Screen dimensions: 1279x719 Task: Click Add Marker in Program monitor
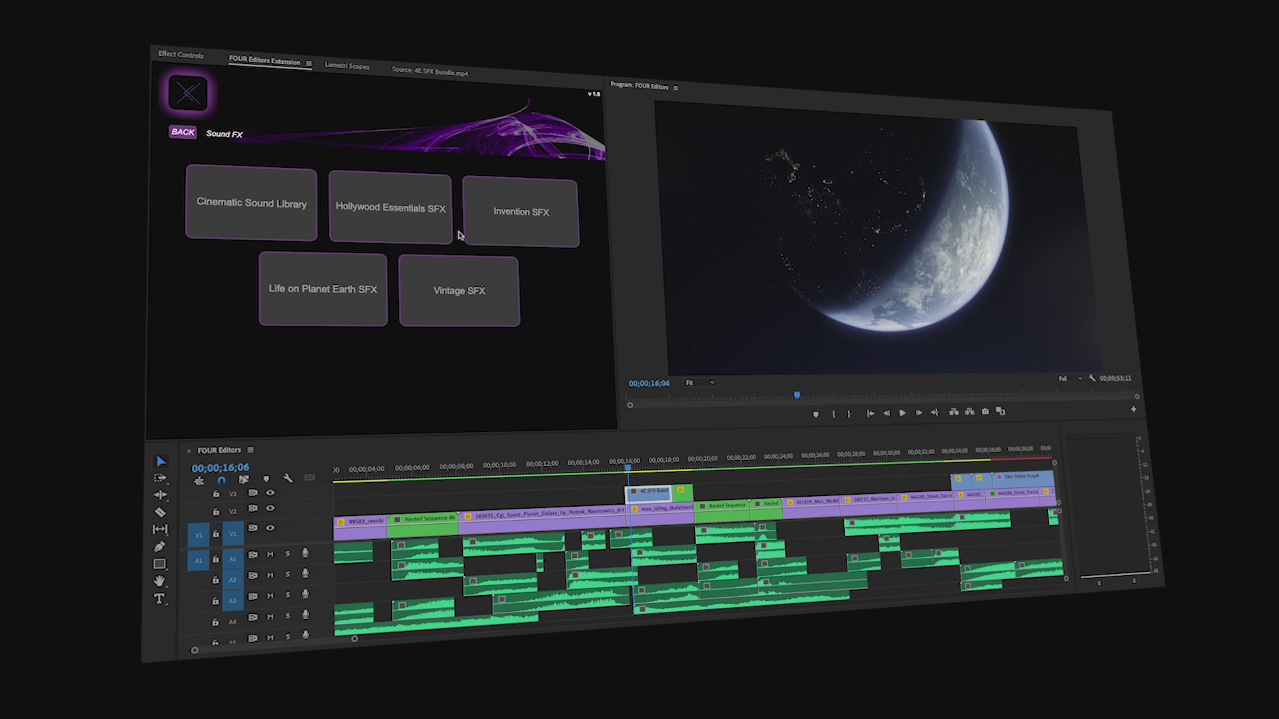pyautogui.click(x=815, y=414)
